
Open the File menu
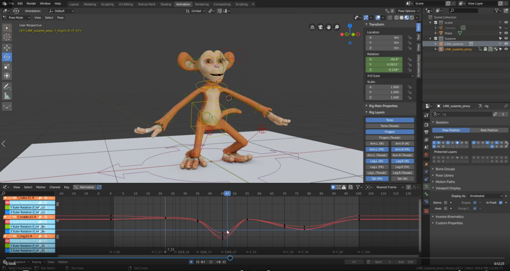coord(11,4)
